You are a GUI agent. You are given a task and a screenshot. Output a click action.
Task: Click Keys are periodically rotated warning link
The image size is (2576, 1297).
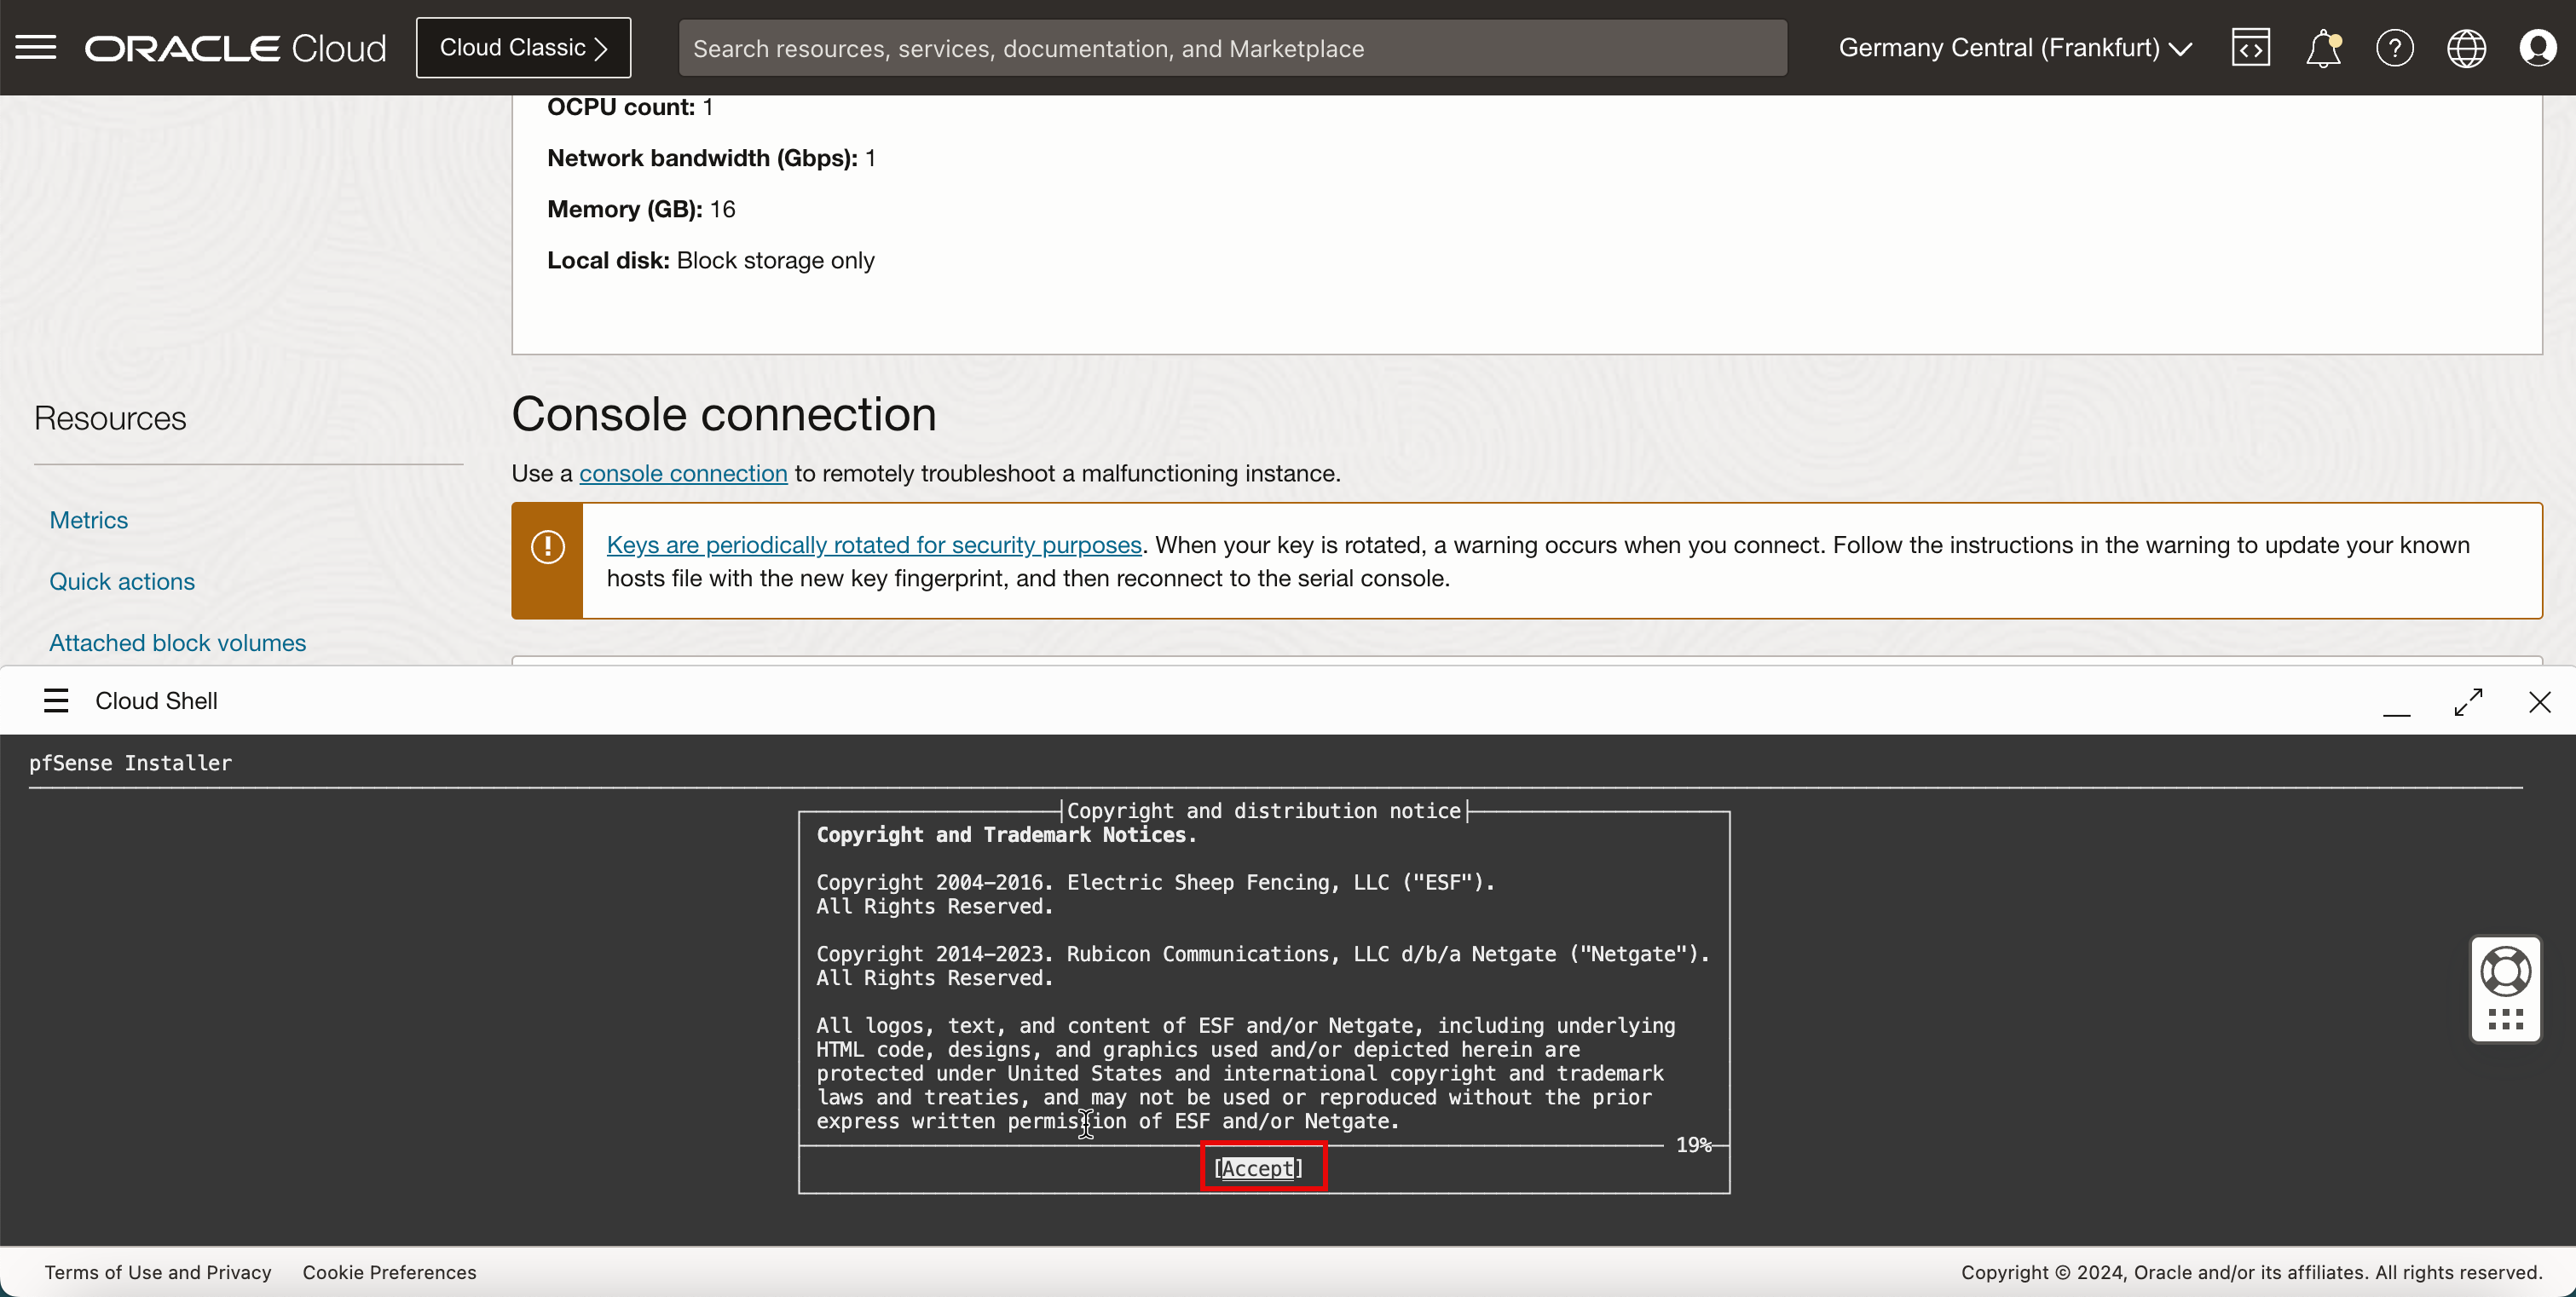point(874,545)
